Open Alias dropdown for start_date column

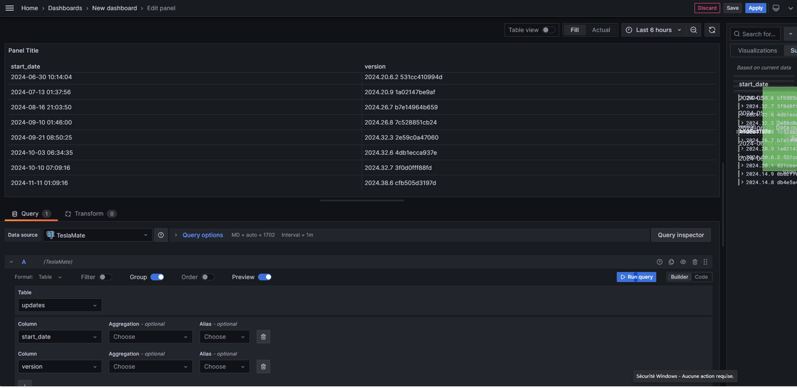point(225,337)
